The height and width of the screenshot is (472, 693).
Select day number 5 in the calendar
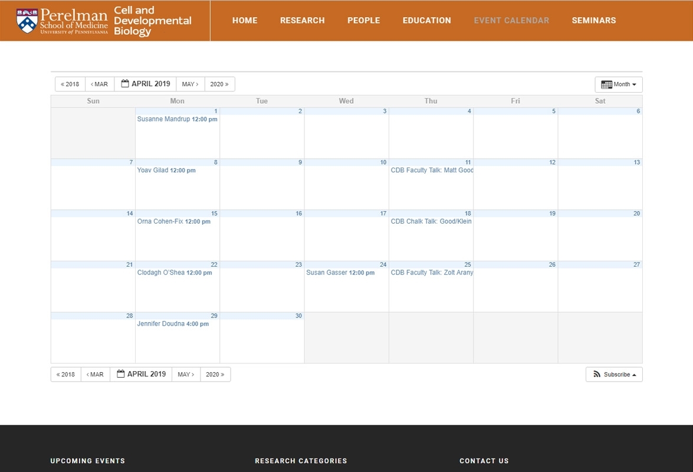(x=554, y=112)
